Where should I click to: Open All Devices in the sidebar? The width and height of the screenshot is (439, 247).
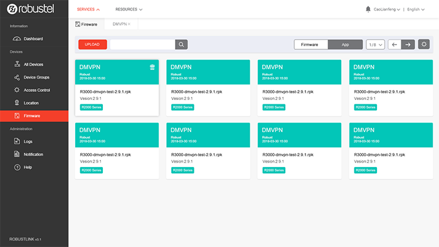pyautogui.click(x=34, y=64)
